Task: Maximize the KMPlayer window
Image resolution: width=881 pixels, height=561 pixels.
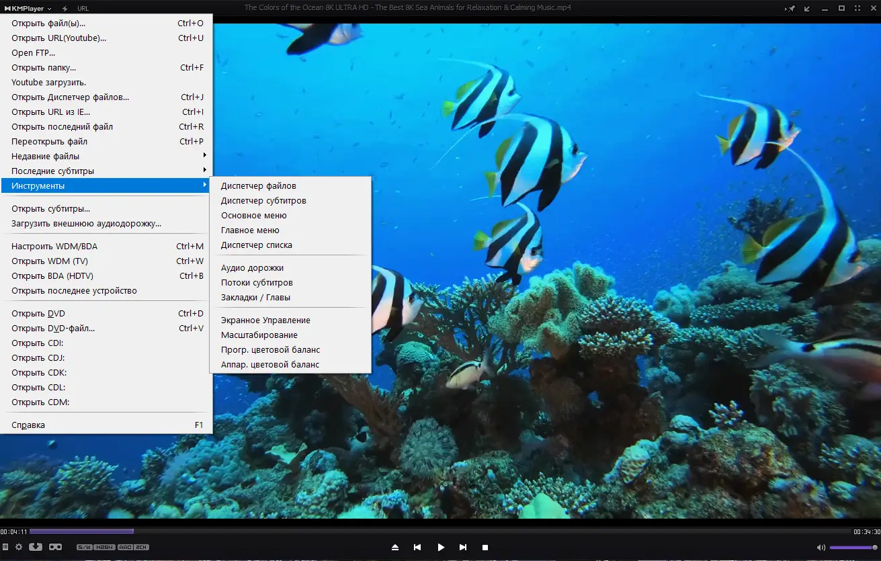Action: coord(841,8)
